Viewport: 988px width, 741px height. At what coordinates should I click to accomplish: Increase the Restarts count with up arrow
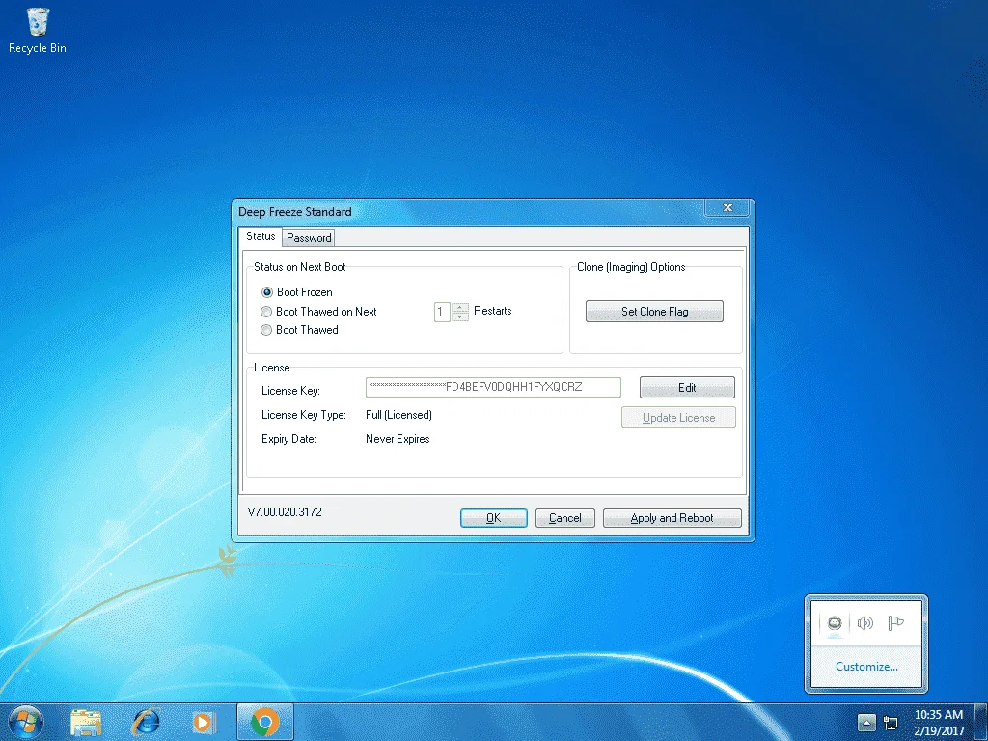(x=460, y=308)
